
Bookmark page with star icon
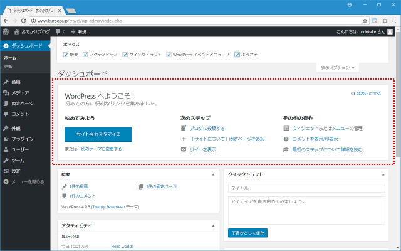[364, 21]
